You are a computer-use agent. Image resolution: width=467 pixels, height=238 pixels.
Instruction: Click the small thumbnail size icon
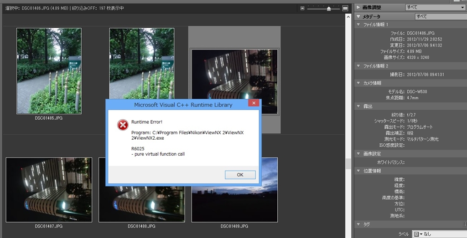(302, 8)
